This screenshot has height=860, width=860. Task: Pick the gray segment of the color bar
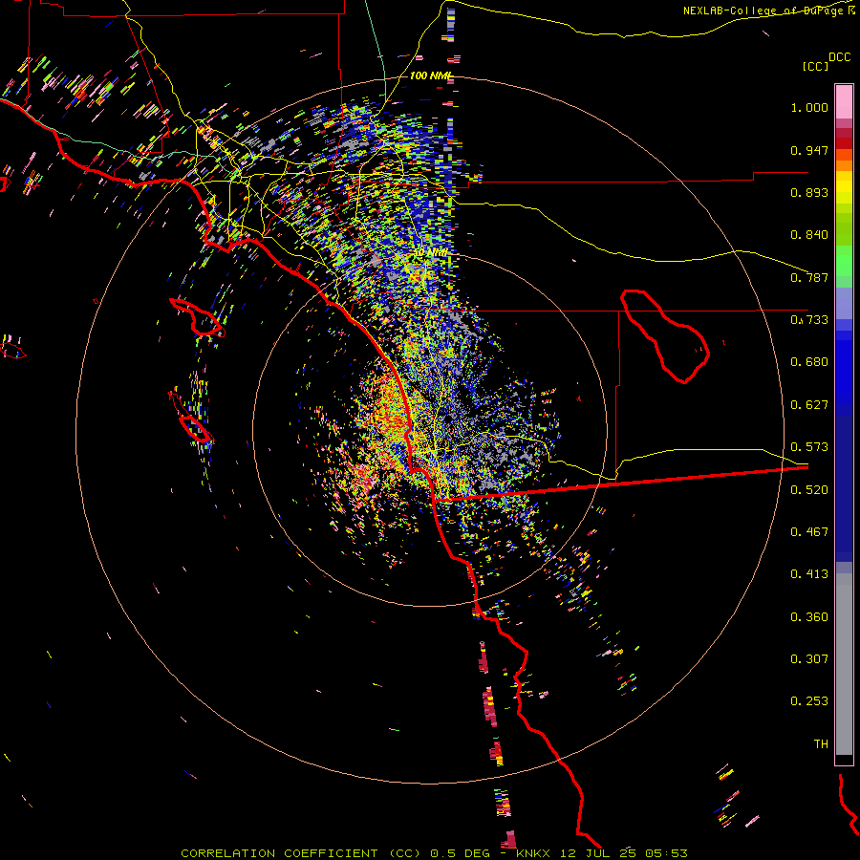[844, 664]
